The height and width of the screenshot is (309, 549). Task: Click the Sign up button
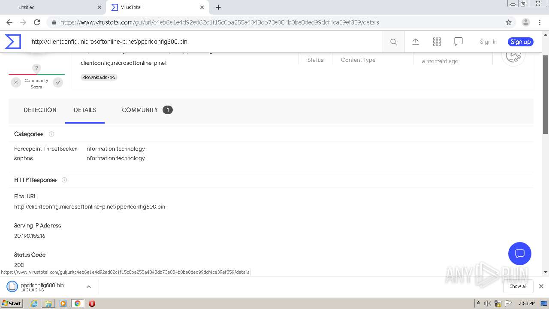521,42
